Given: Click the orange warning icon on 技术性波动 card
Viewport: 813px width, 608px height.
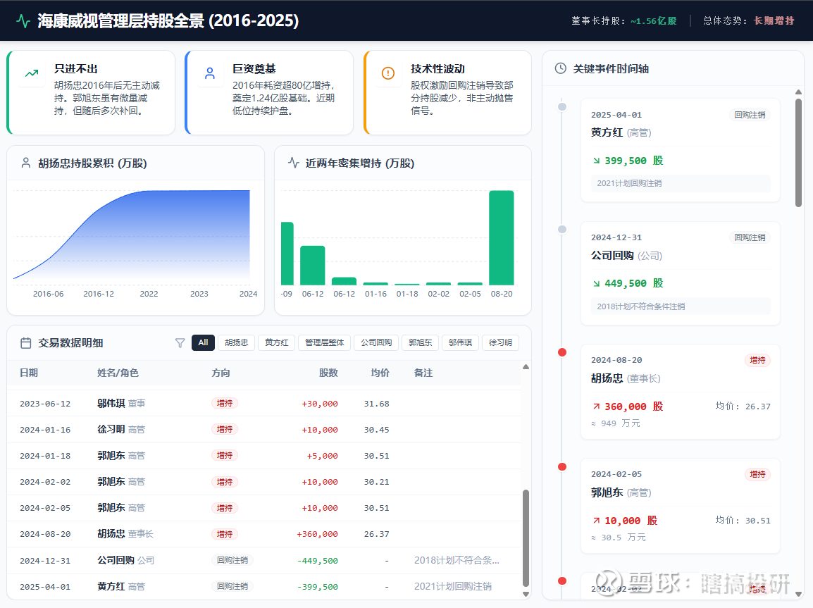Looking at the screenshot, I should 388,73.
